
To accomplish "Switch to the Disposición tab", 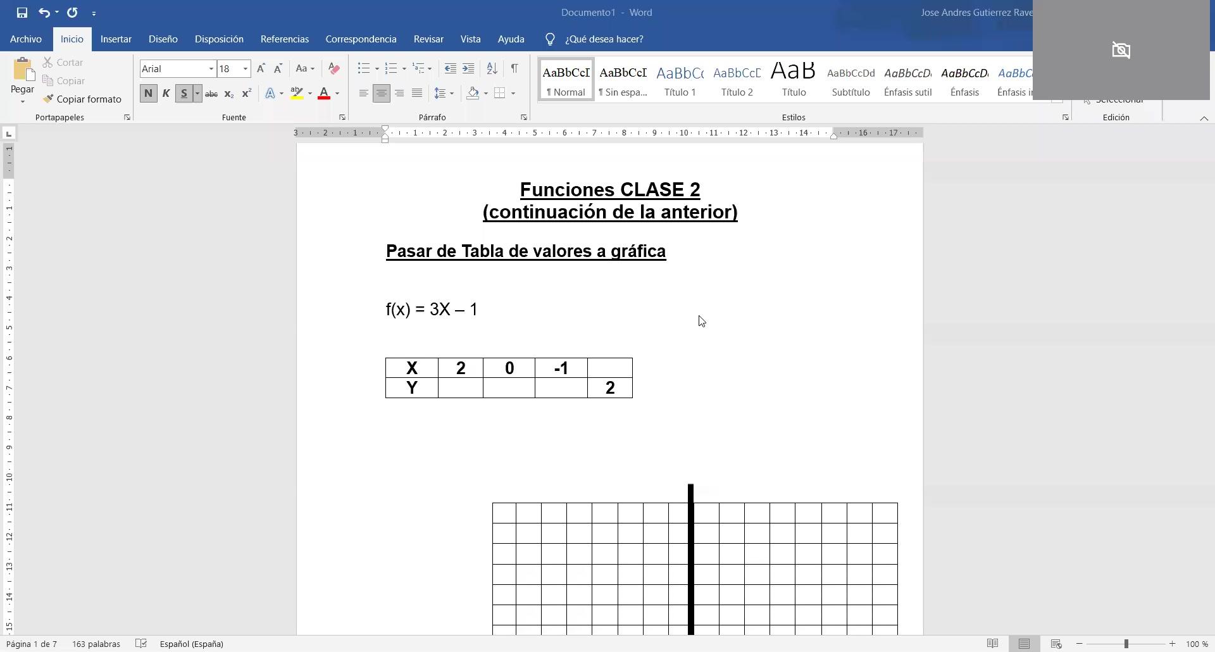I will pyautogui.click(x=219, y=39).
